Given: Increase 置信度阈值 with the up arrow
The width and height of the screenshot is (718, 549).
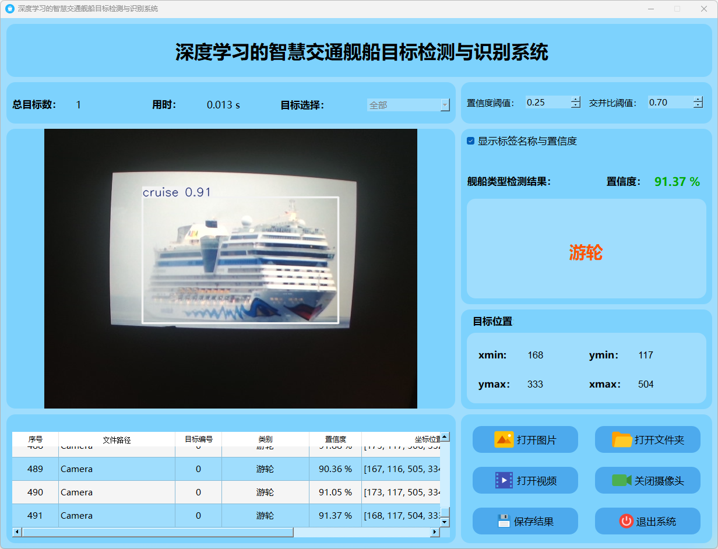Looking at the screenshot, I should 576,99.
